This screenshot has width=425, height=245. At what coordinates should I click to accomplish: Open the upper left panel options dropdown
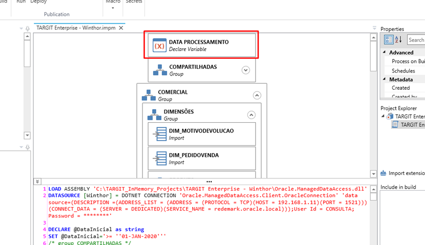(x=21, y=28)
